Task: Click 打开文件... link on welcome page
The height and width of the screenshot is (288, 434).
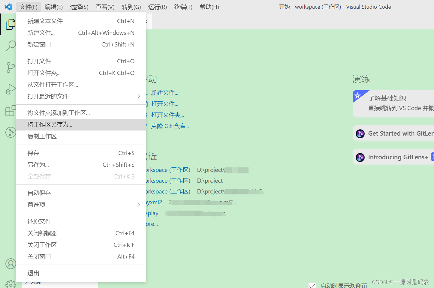Action: (x=164, y=104)
